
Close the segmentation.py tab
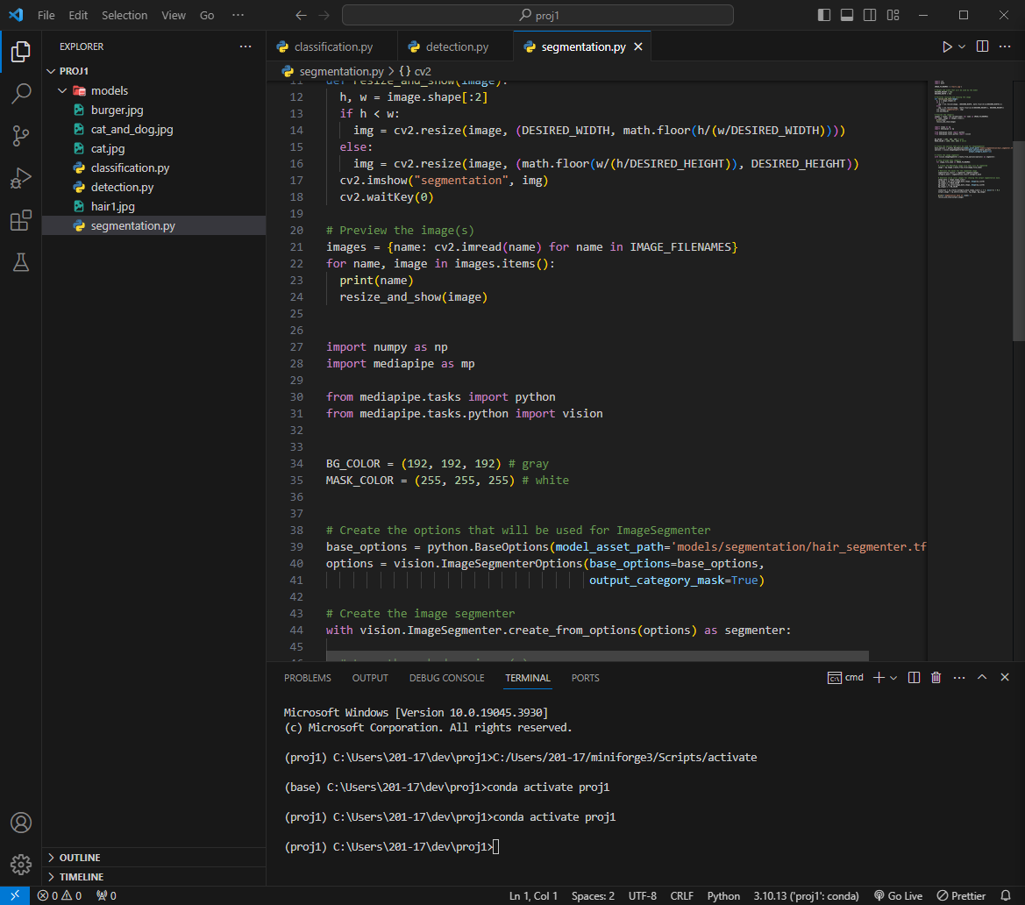[638, 46]
